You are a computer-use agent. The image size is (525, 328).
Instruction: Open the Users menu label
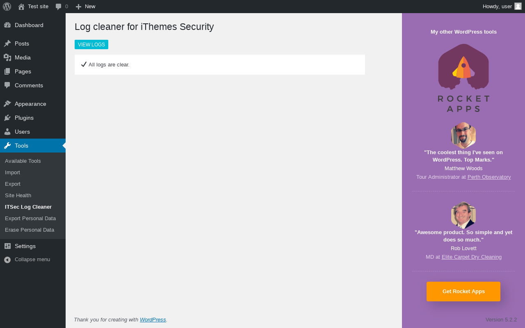click(22, 132)
